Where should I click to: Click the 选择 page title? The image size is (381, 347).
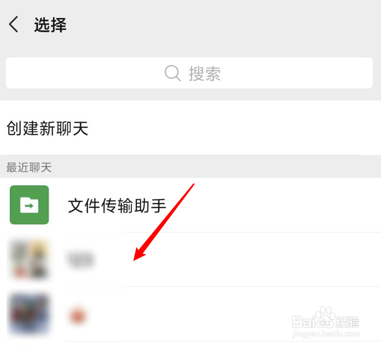(50, 25)
